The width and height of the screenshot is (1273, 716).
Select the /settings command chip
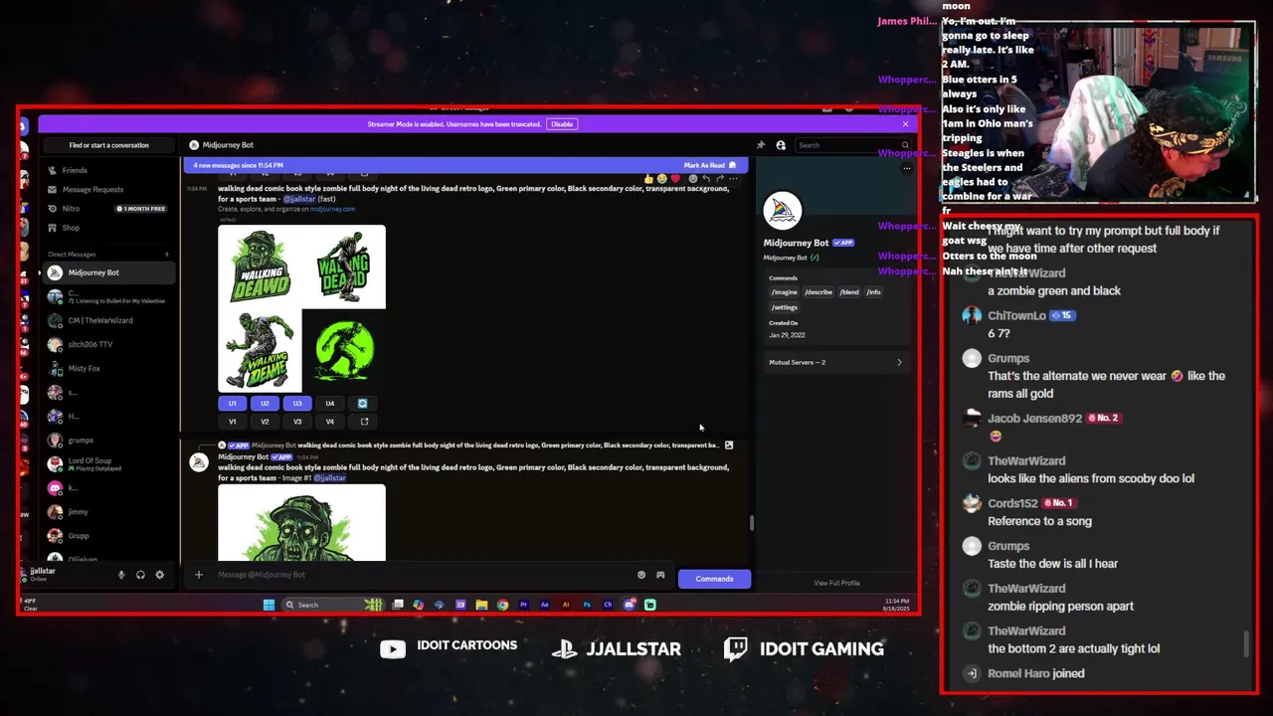point(785,307)
